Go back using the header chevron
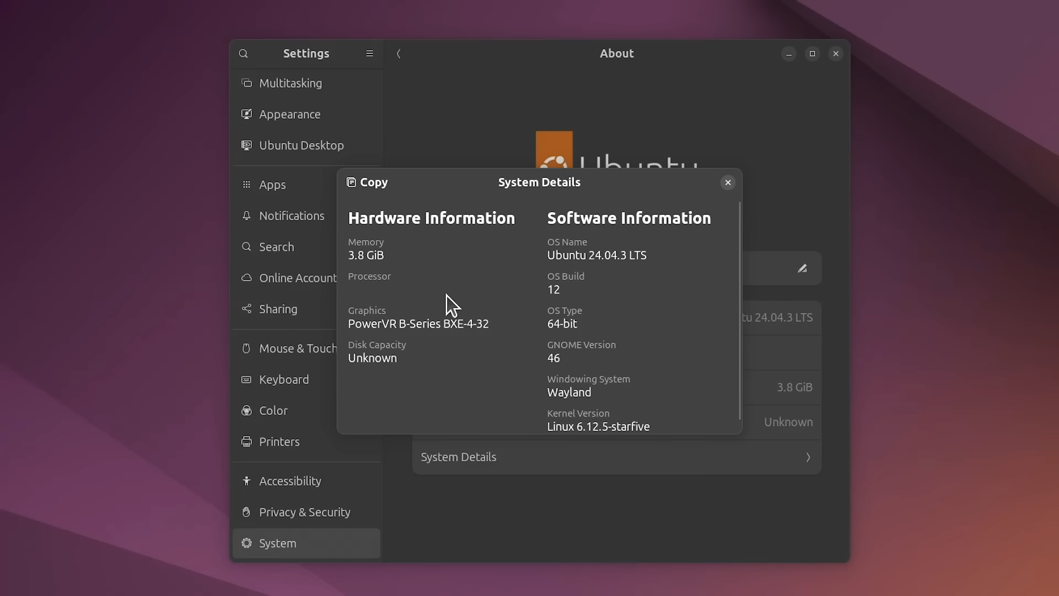 tap(399, 54)
